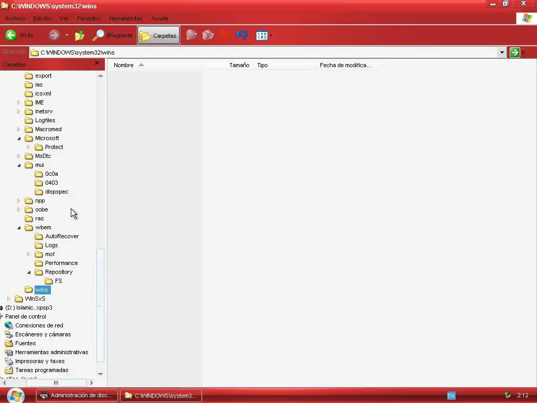Open the Archivo menu
The width and height of the screenshot is (537, 403).
[15, 18]
